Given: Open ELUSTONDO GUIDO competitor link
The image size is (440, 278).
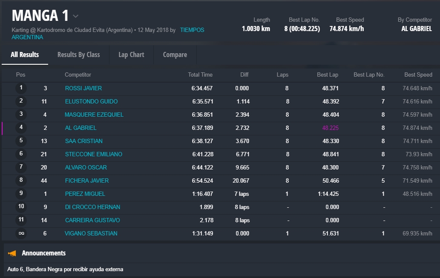Looking at the screenshot, I should pos(91,101).
